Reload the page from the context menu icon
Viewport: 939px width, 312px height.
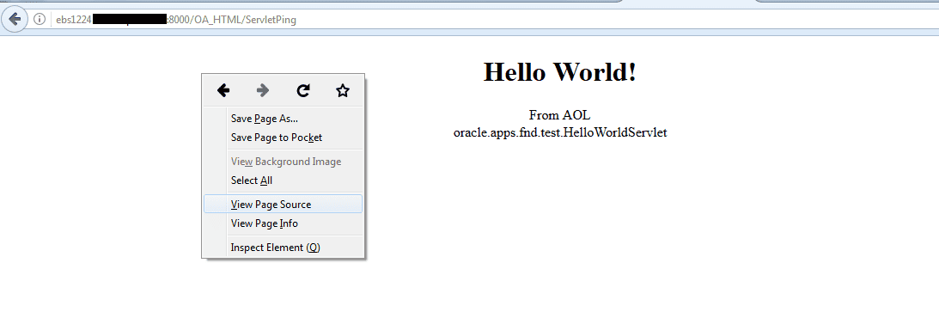tap(303, 90)
